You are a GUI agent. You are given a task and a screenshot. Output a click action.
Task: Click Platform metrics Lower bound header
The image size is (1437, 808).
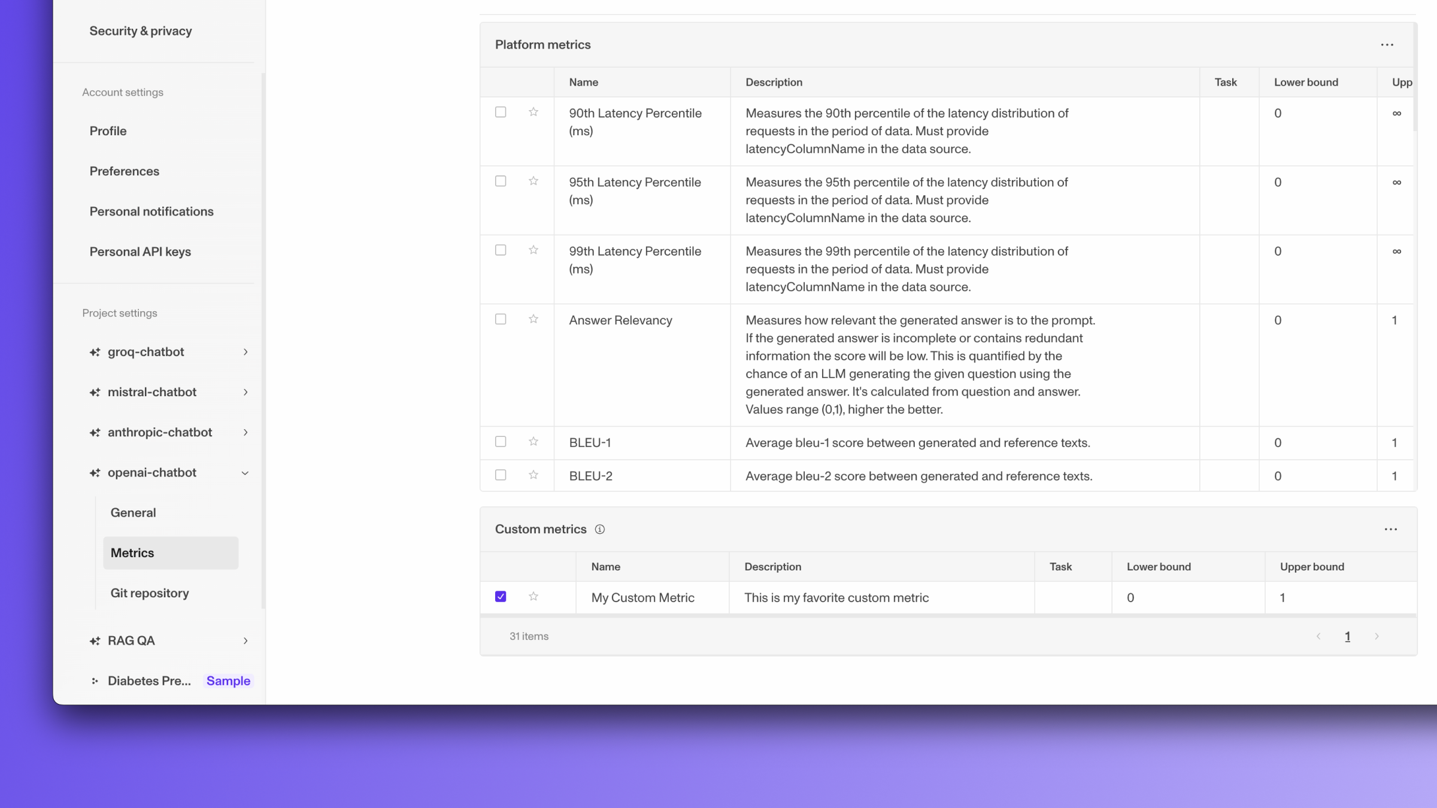pos(1306,83)
